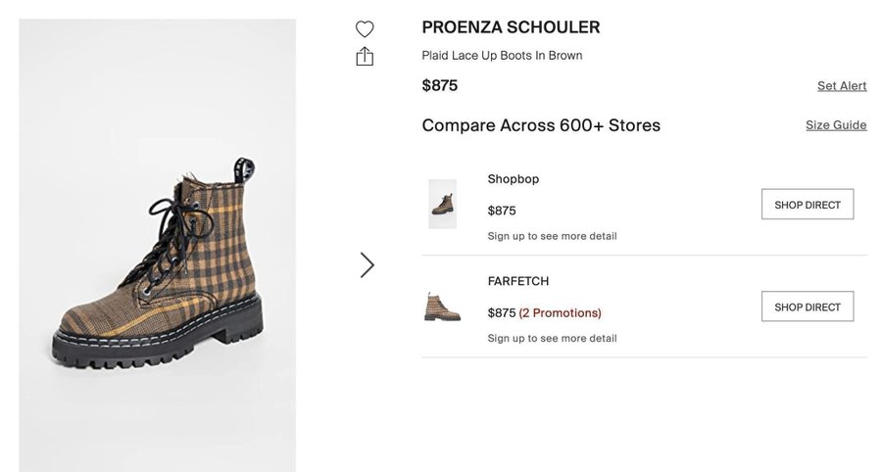This screenshot has height=472, width=882.
Task: Show the next product image with the arrow
Action: pos(367,264)
